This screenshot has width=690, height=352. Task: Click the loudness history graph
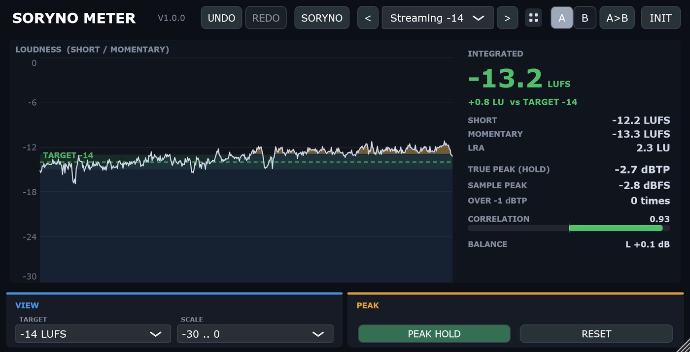click(246, 170)
